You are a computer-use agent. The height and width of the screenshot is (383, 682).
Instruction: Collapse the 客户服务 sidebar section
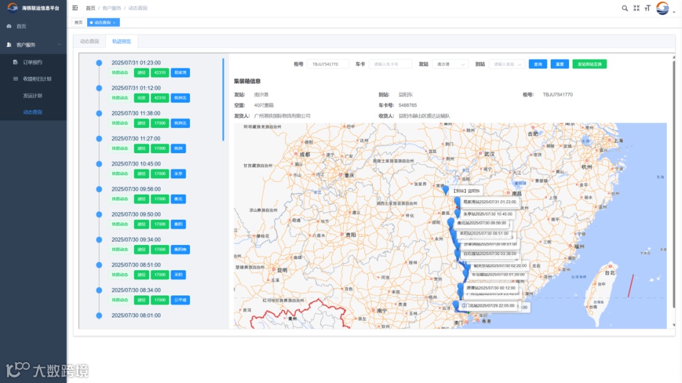(x=59, y=45)
